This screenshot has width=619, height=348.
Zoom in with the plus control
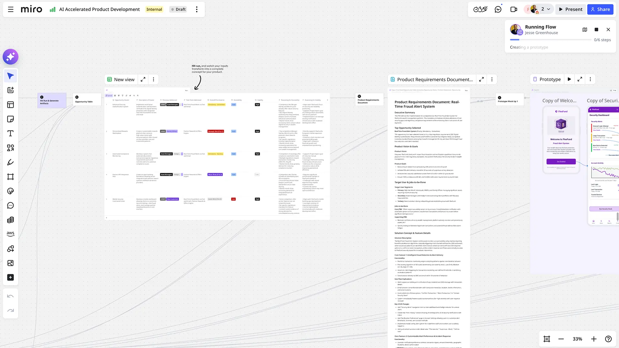pos(594,339)
